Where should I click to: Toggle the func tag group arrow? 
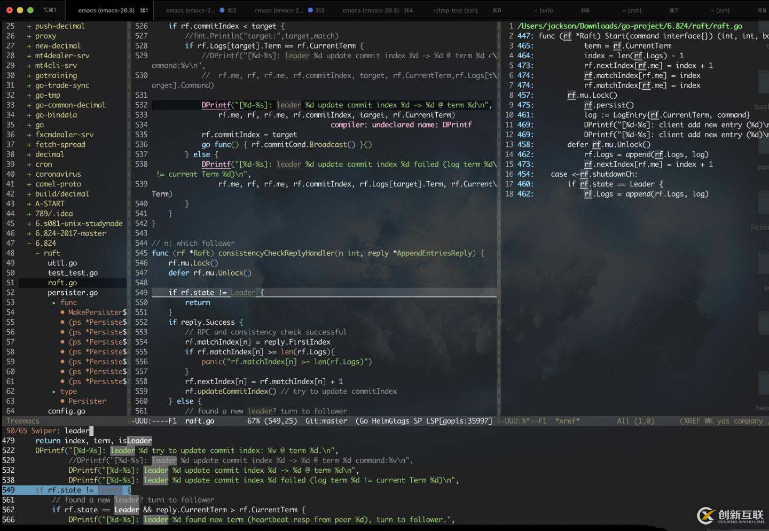(54, 302)
